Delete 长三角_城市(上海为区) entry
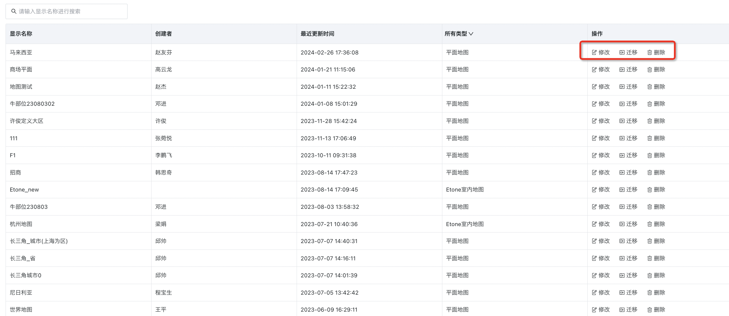729x316 pixels. (656, 241)
